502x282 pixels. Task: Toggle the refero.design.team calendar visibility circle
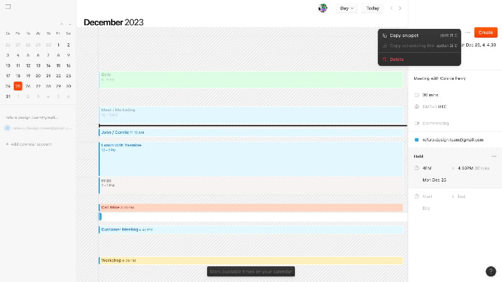8,128
